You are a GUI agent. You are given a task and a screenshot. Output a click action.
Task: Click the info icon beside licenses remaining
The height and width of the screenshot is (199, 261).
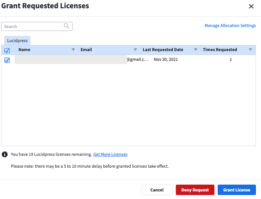tap(5, 154)
